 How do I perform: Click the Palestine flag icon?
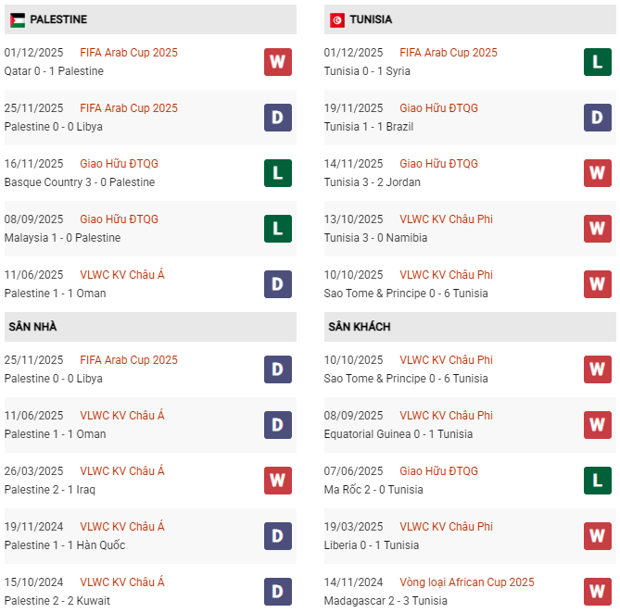pyautogui.click(x=18, y=19)
